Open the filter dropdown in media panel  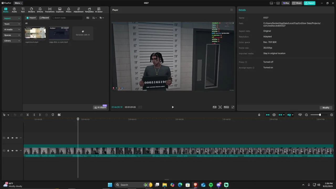click(x=102, y=18)
